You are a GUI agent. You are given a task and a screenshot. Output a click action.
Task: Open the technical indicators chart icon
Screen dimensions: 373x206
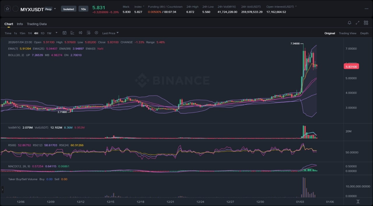click(72, 33)
